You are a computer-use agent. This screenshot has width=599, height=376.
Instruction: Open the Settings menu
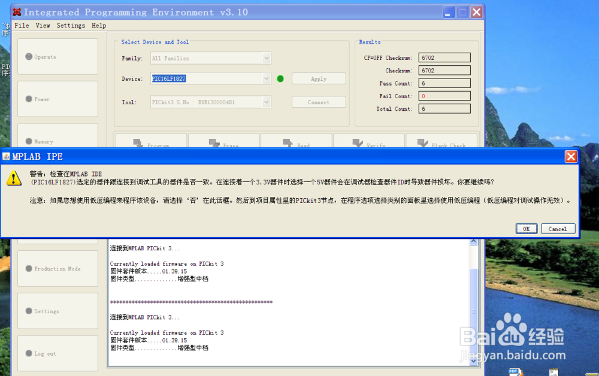click(x=71, y=26)
